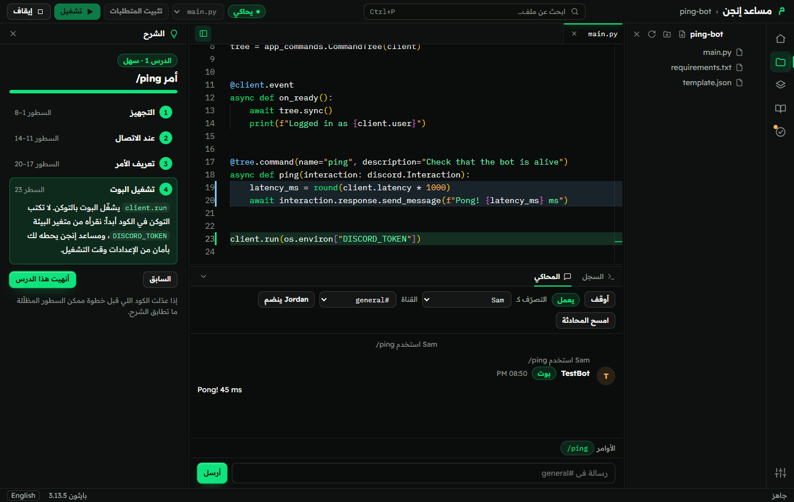Click the Jordan ينضم button
The image size is (794, 502).
tap(287, 299)
